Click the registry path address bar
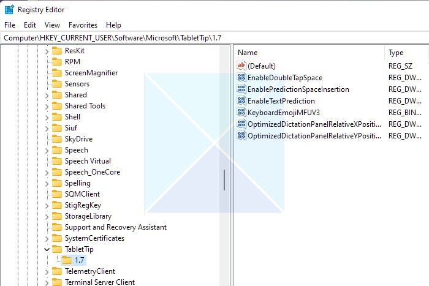The width and height of the screenshot is (429, 286). (x=216, y=38)
